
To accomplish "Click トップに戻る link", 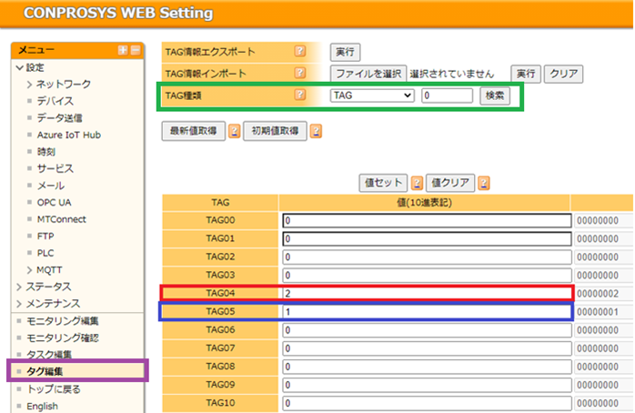I will pos(54,389).
